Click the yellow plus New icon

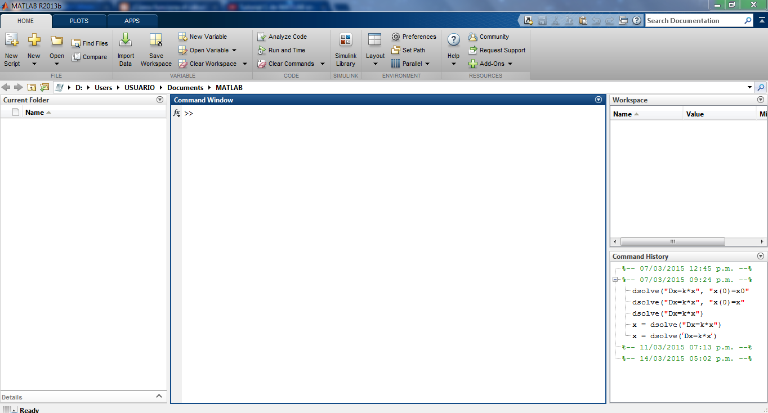tap(34, 41)
